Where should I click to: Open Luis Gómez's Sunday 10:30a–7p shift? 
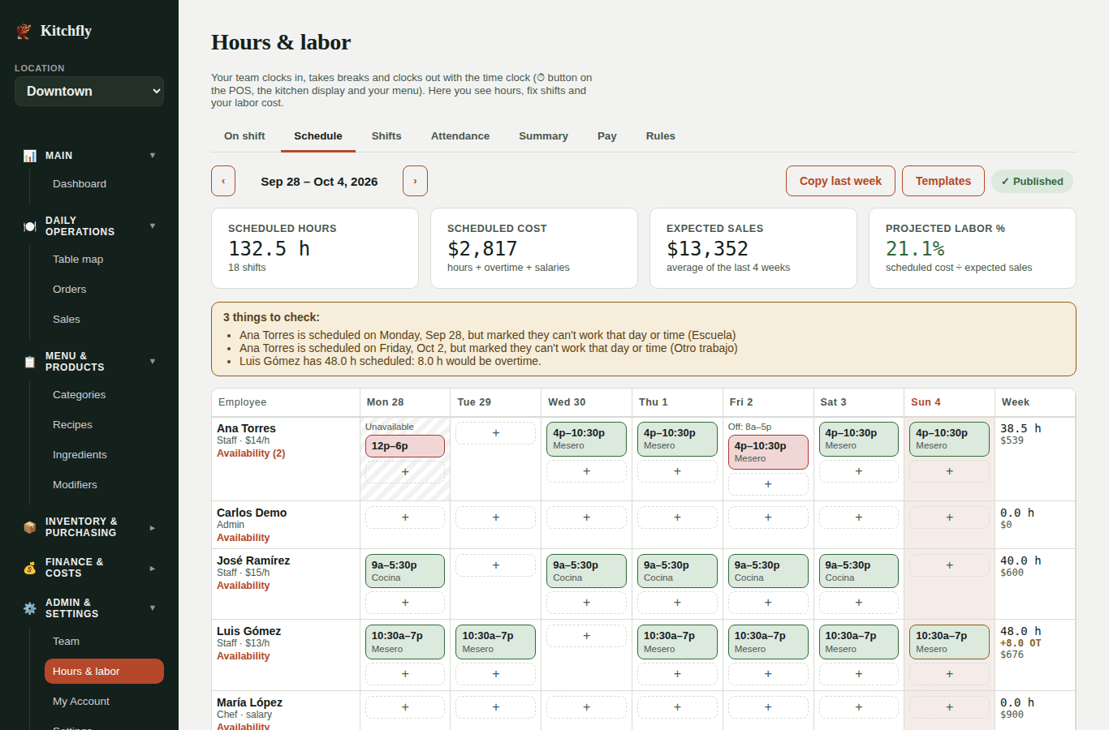click(x=949, y=642)
